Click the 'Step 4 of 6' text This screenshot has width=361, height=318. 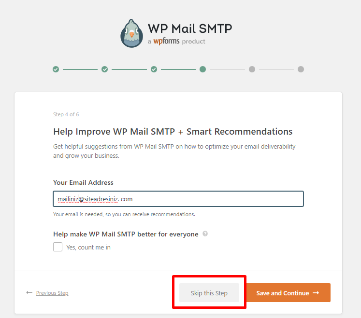(66, 115)
